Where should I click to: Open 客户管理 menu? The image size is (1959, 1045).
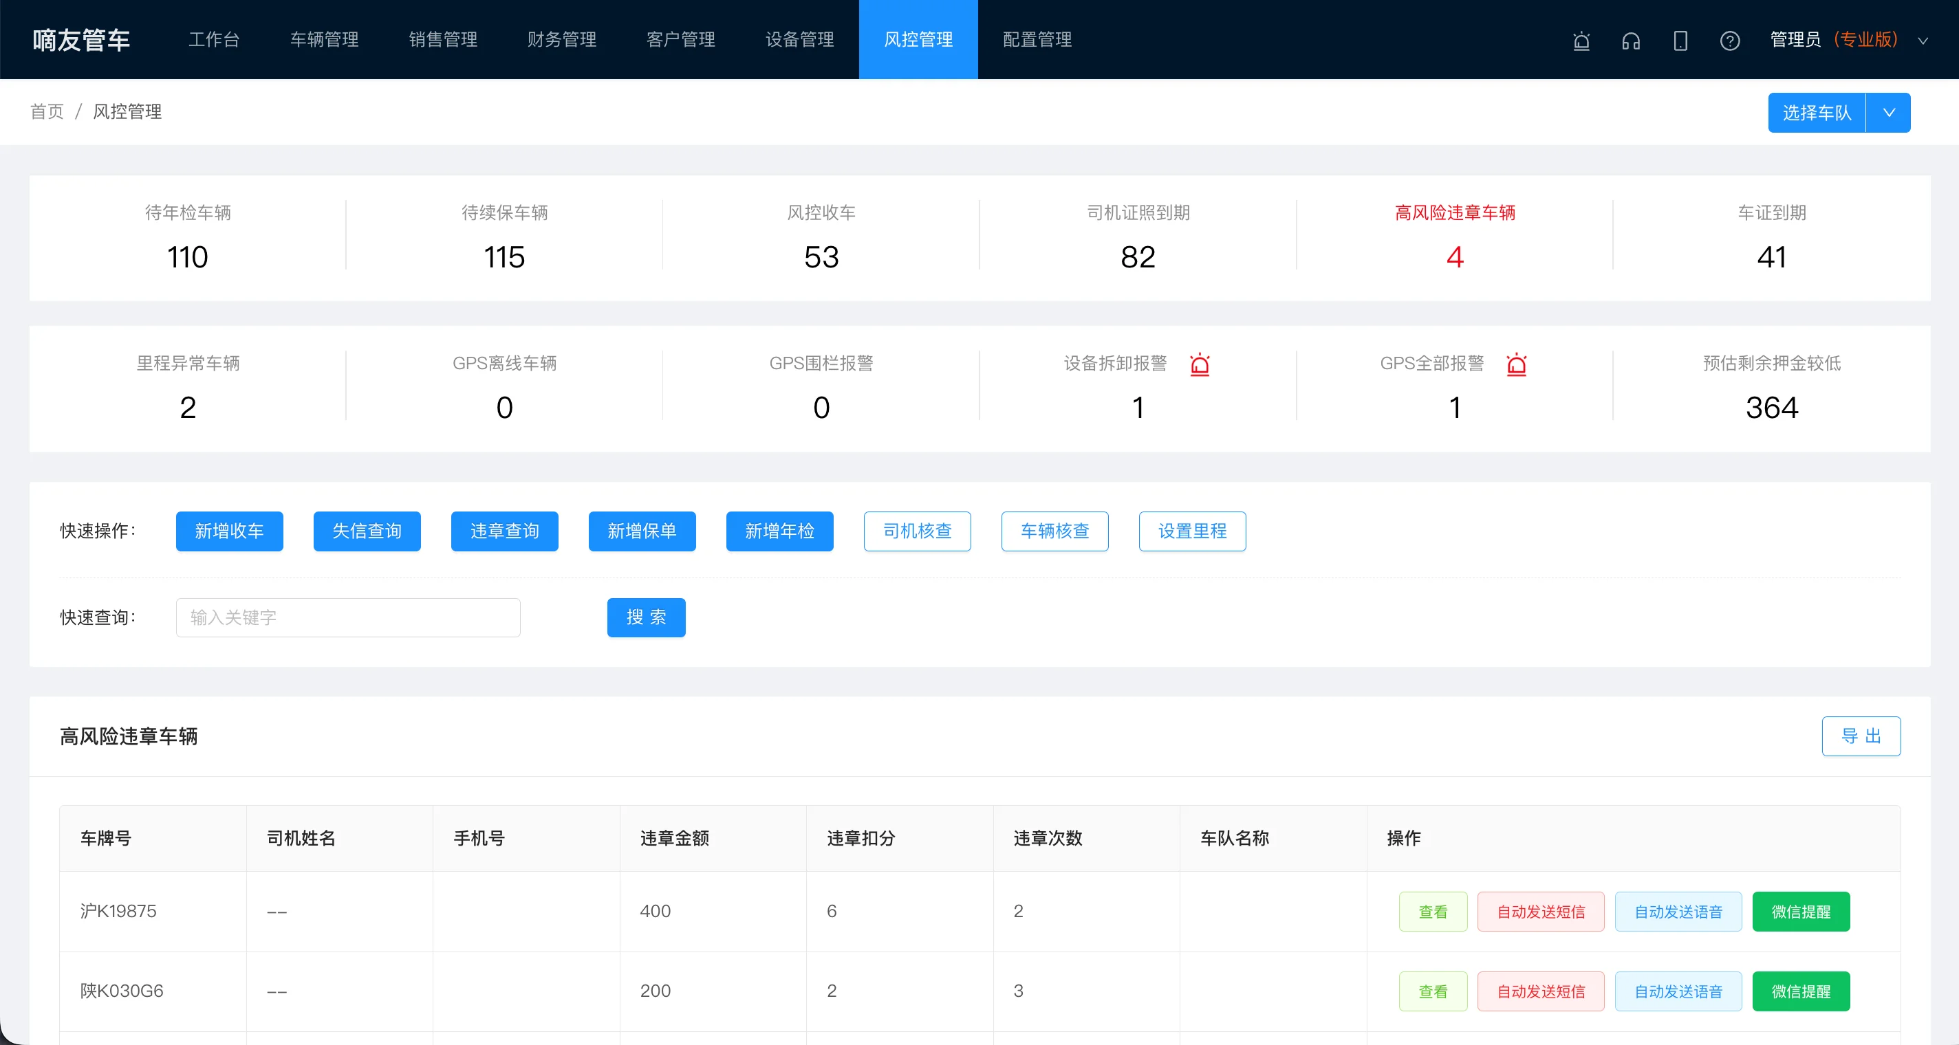click(681, 39)
